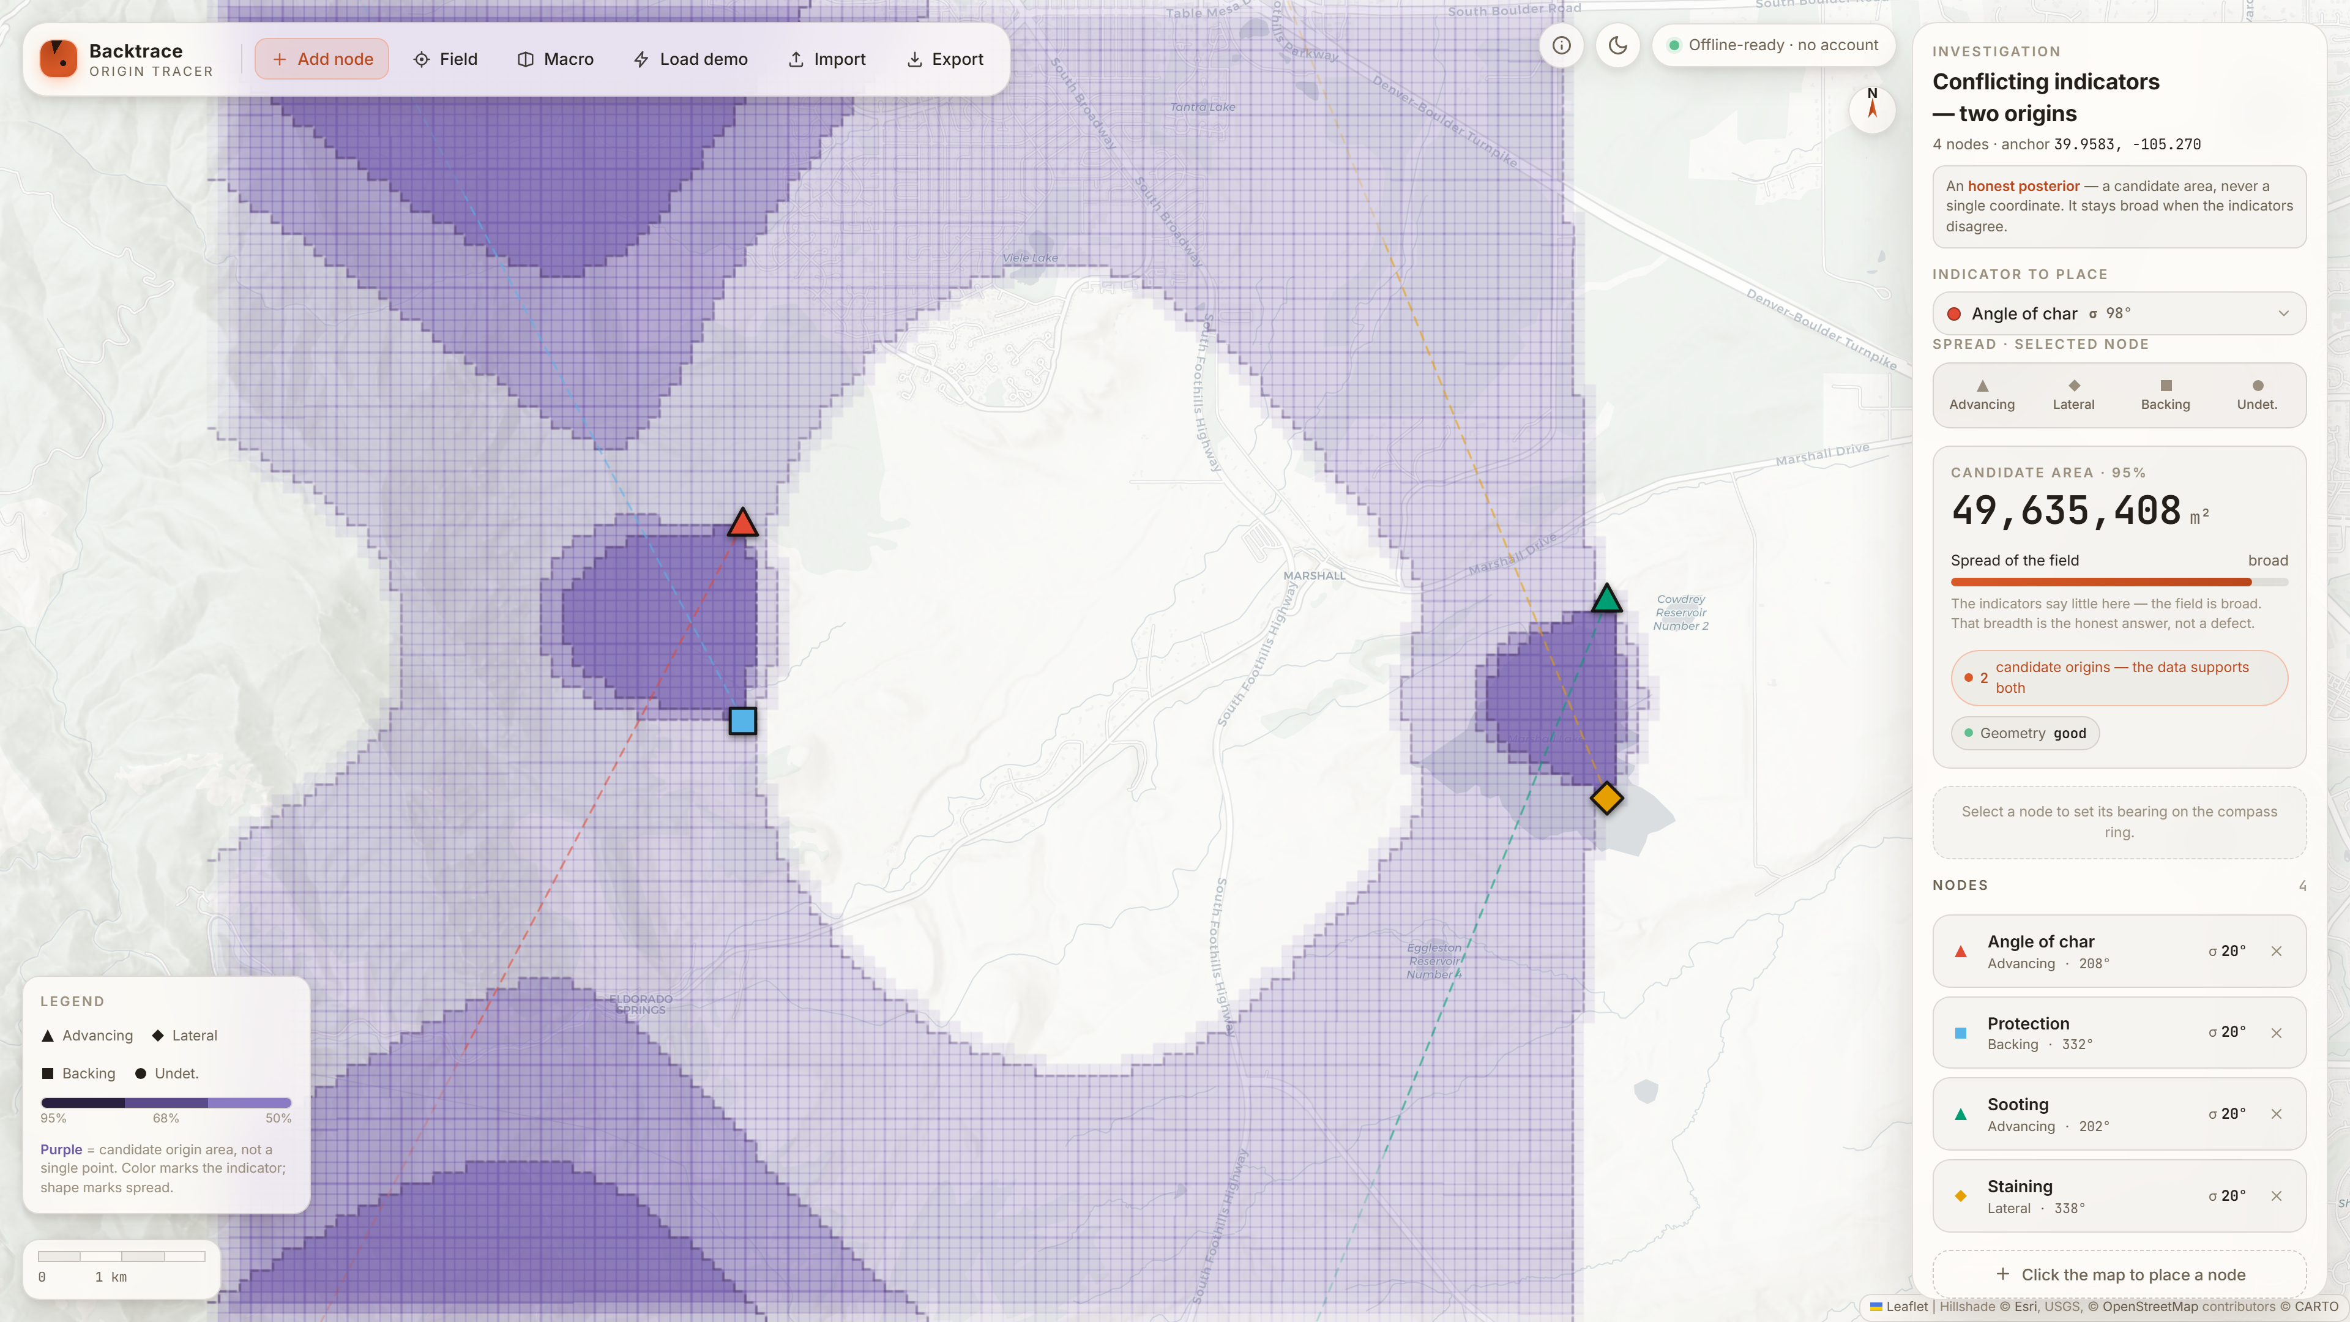
Task: Click the Backing square in the legend
Action: coord(48,1074)
